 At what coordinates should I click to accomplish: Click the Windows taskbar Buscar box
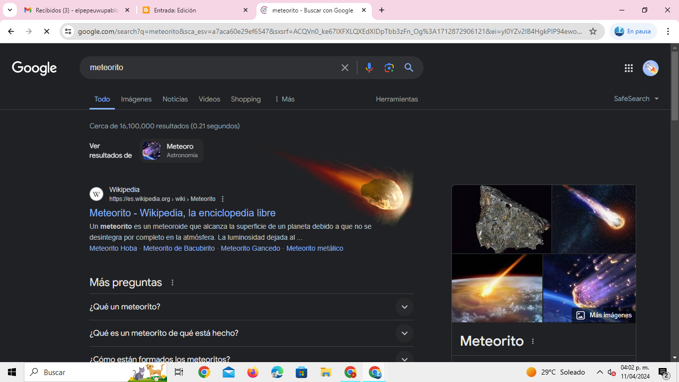(95, 372)
